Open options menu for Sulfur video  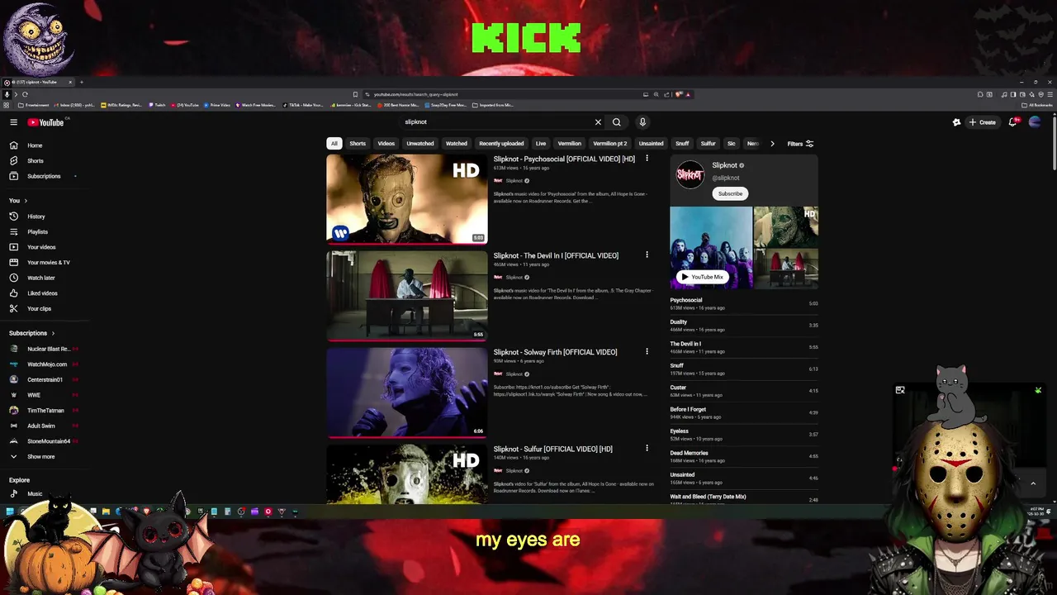(647, 449)
